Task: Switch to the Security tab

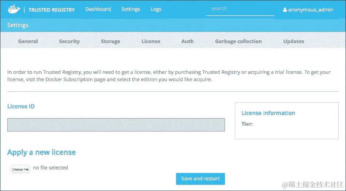Action: pos(69,41)
